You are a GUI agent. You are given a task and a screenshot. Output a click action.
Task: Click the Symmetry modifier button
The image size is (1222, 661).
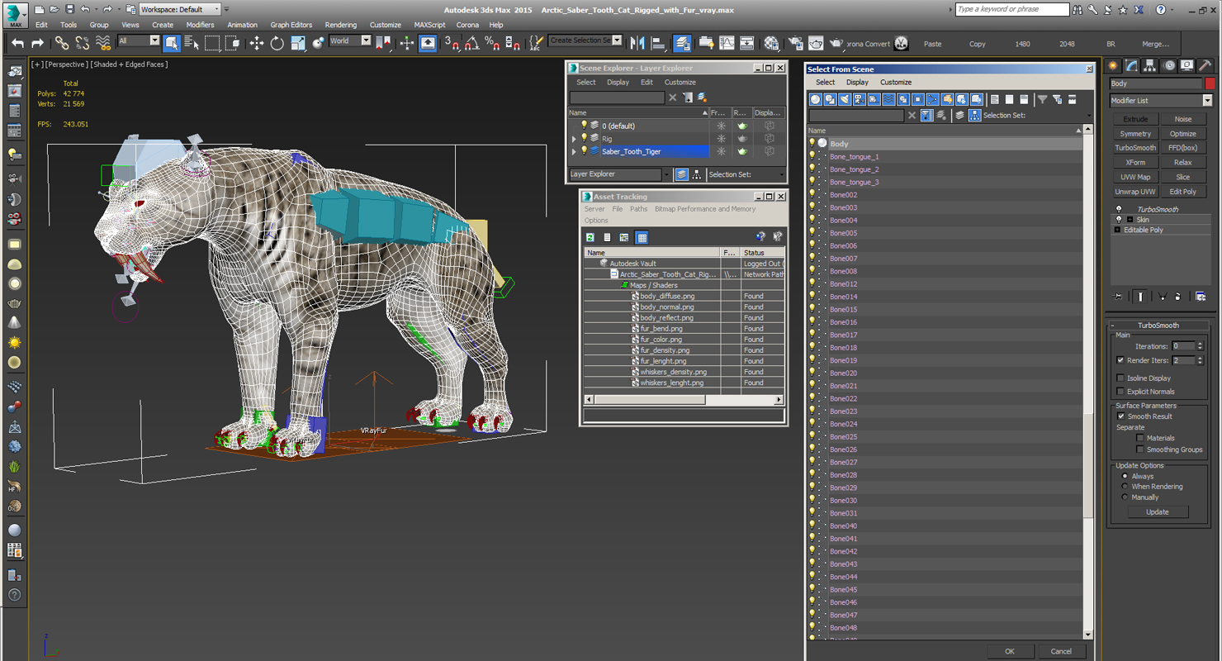(1135, 134)
